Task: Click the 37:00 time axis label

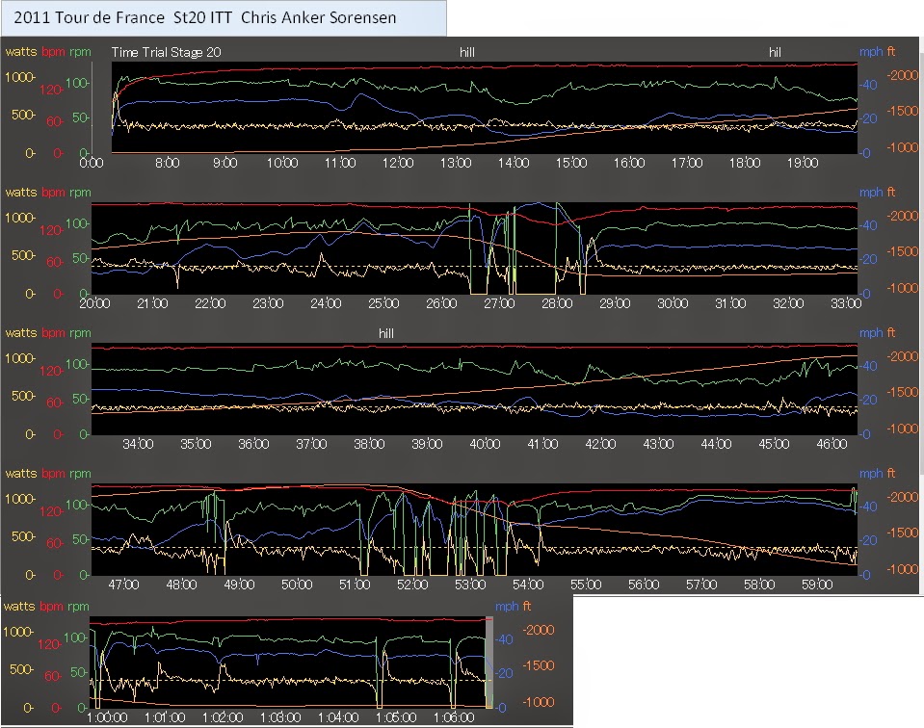Action: tap(310, 444)
